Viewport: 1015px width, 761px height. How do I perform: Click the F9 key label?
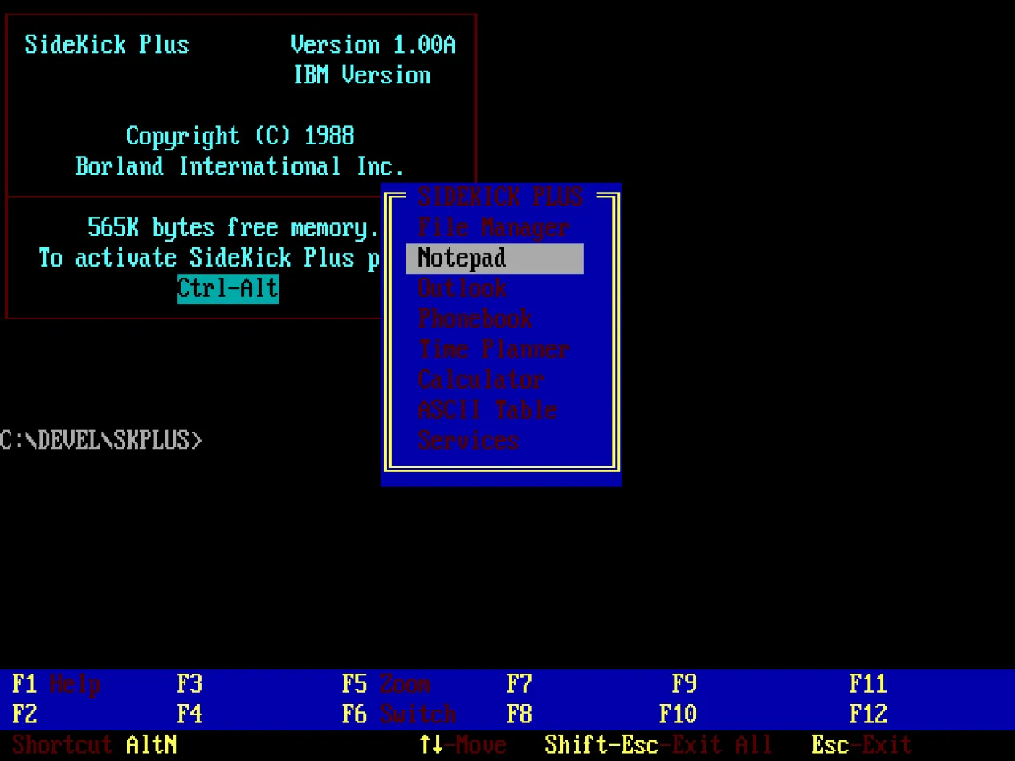click(x=684, y=685)
